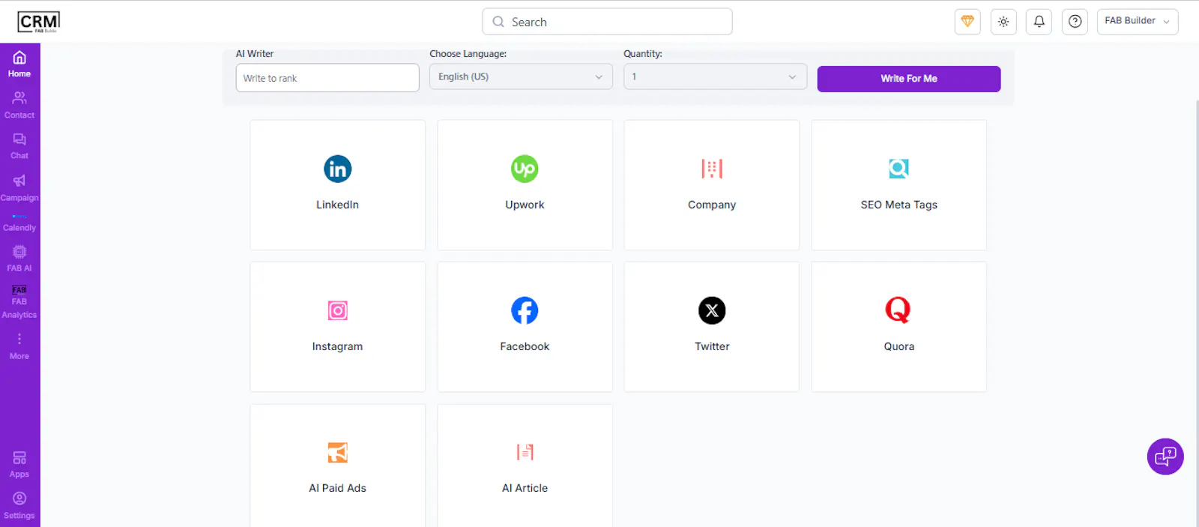Open the AI Article template
Viewport: 1199px width, 527px height.
coord(525,466)
